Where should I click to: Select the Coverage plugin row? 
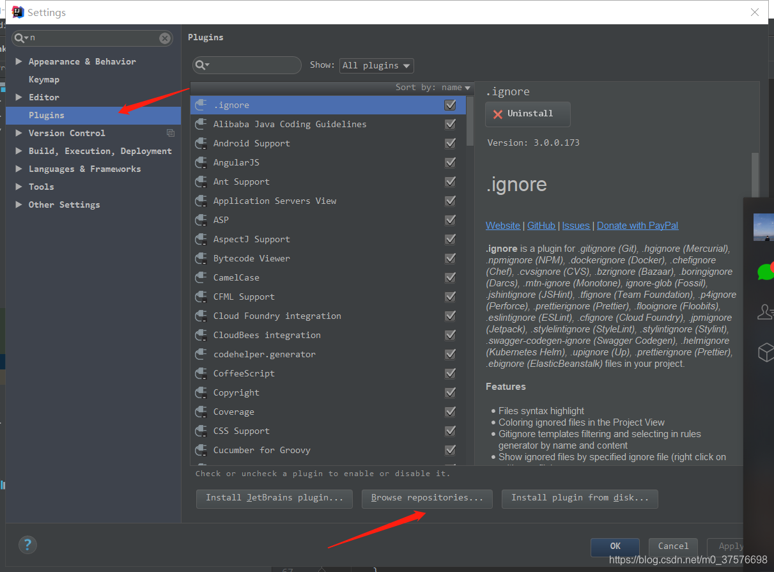(x=329, y=412)
